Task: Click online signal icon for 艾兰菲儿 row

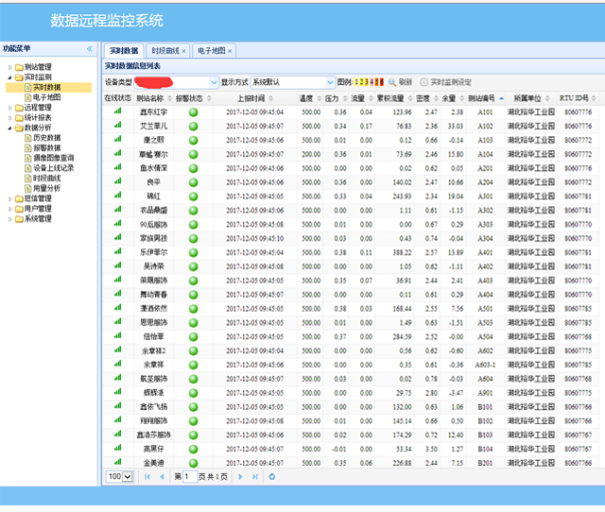Action: pyautogui.click(x=118, y=125)
